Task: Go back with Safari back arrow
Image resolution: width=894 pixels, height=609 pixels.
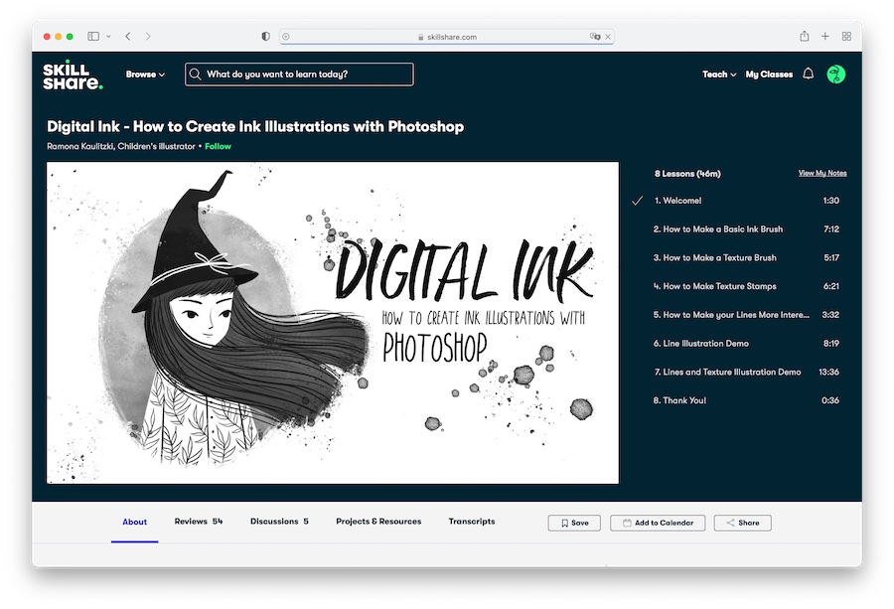Action: [x=128, y=36]
